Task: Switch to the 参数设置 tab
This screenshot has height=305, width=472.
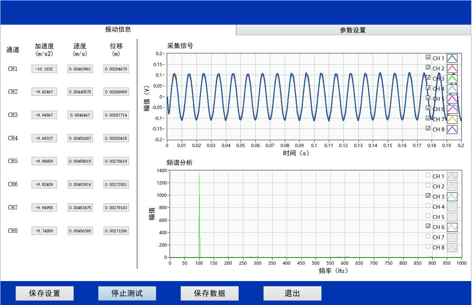Action: tap(353, 30)
